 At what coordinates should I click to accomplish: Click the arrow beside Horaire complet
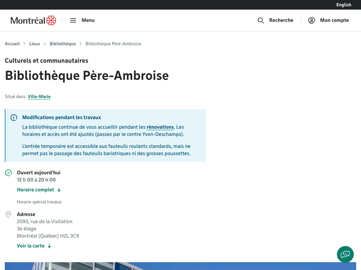(x=59, y=190)
